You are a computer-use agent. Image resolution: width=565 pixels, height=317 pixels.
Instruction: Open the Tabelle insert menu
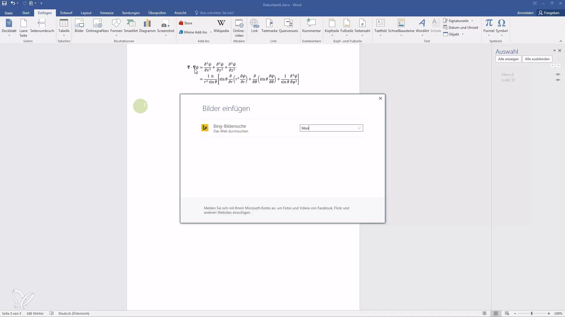click(x=64, y=27)
